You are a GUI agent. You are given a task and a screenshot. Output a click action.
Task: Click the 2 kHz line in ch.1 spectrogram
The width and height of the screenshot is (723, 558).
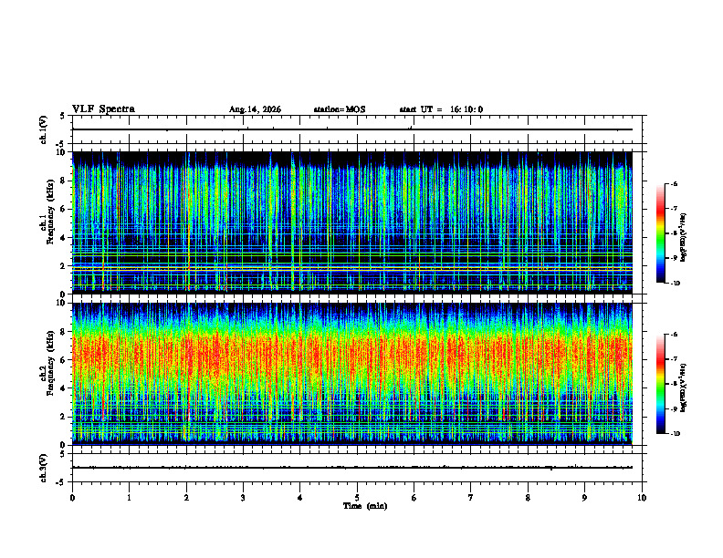pos(352,266)
